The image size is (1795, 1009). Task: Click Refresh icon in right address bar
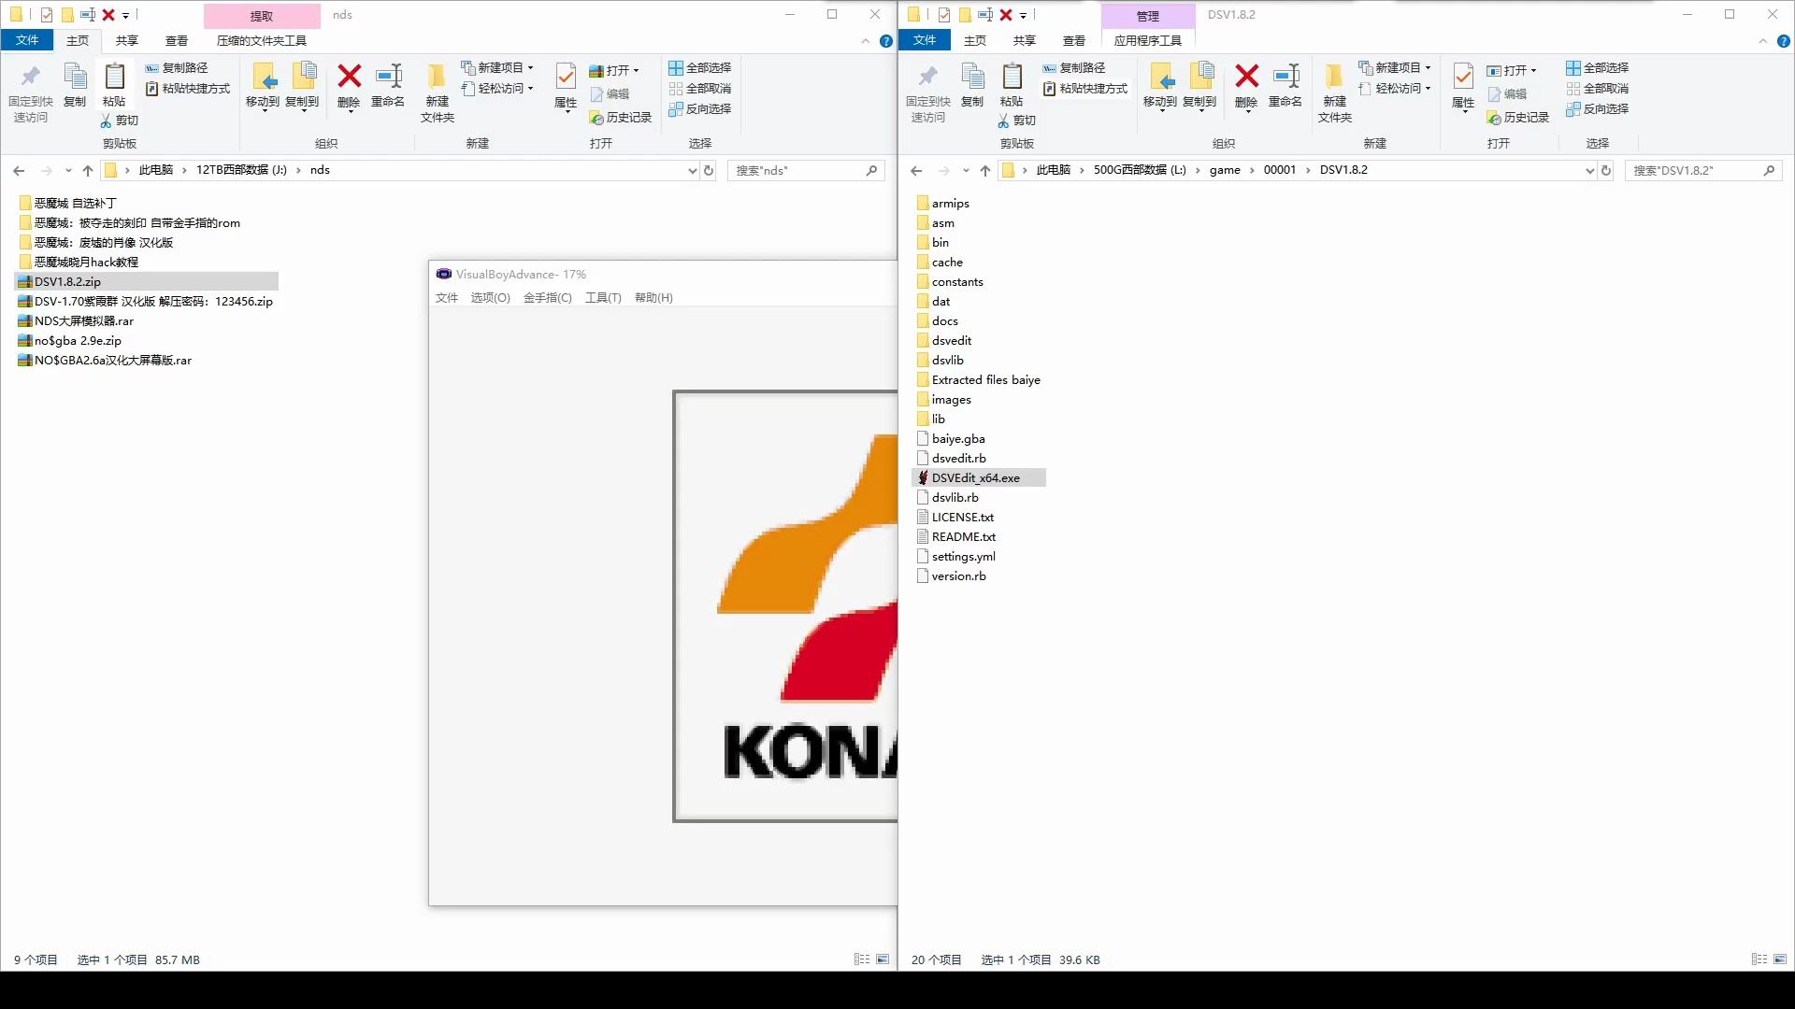tap(1606, 170)
